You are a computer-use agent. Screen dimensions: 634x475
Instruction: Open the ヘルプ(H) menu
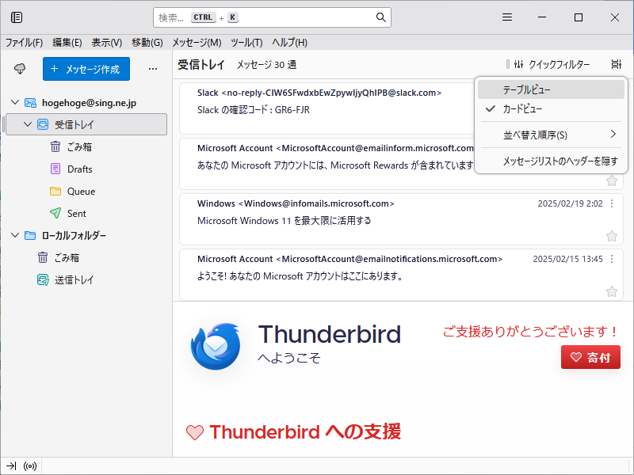[x=289, y=43]
